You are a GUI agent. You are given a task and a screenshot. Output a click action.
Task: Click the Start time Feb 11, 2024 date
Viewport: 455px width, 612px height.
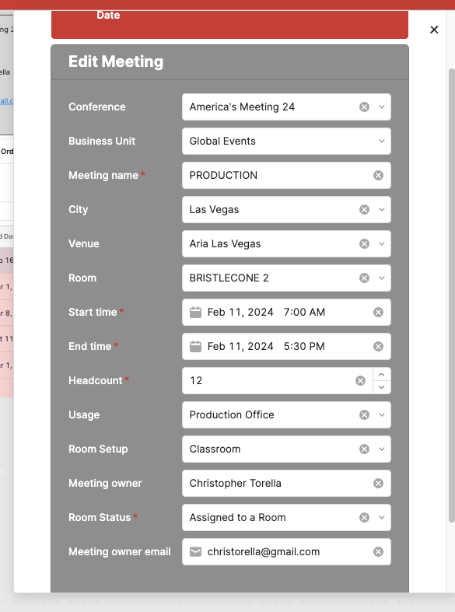coord(240,313)
